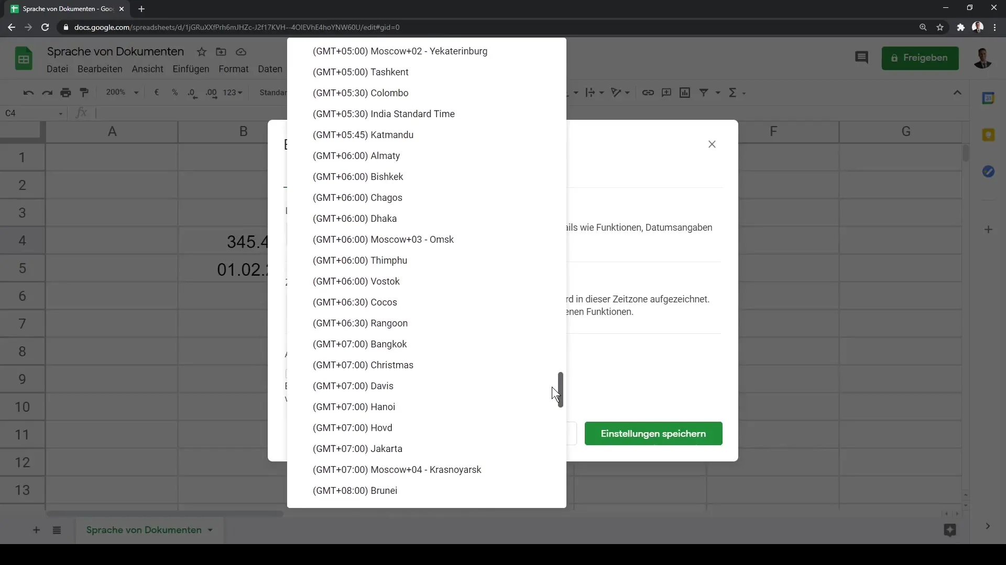Viewport: 1006px width, 565px height.
Task: Open text wrapping dropdown
Action: tap(595, 93)
